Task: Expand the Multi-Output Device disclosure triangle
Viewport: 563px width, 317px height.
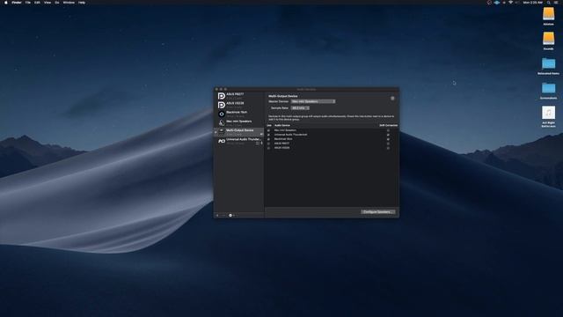Action: coord(216,132)
